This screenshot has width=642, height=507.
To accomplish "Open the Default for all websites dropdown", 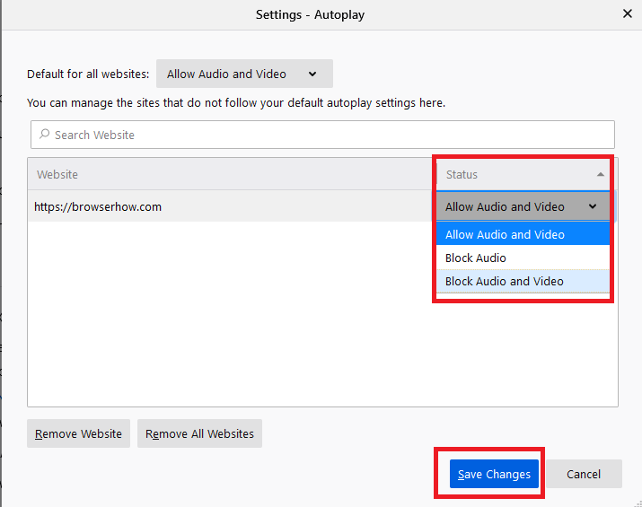I will coord(244,74).
